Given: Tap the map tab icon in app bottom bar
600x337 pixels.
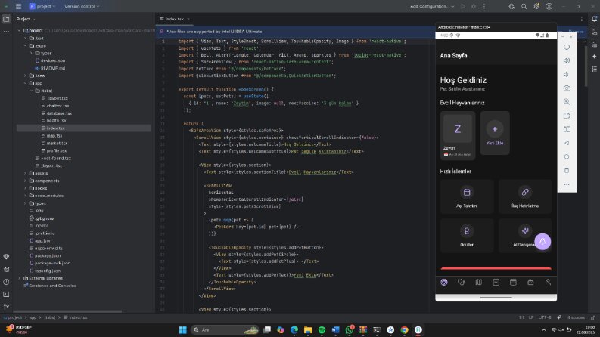Looking at the screenshot, I should click(x=479, y=283).
